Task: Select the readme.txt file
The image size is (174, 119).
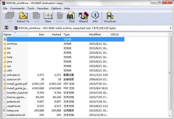Action: tap(13, 106)
